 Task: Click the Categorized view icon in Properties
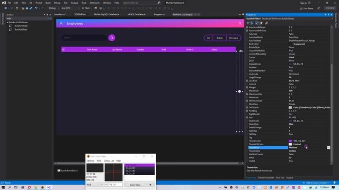[248, 23]
